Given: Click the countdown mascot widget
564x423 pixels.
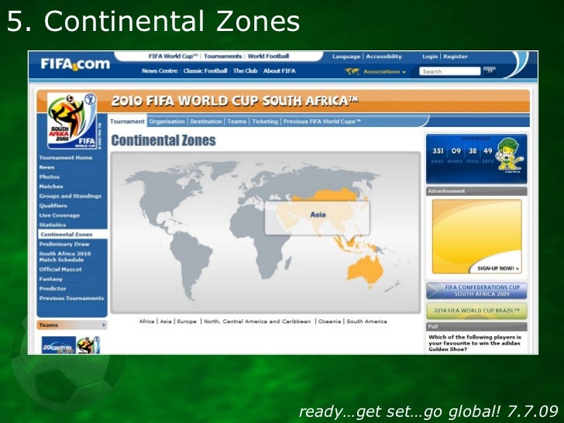Looking at the screenshot, I should (x=476, y=159).
